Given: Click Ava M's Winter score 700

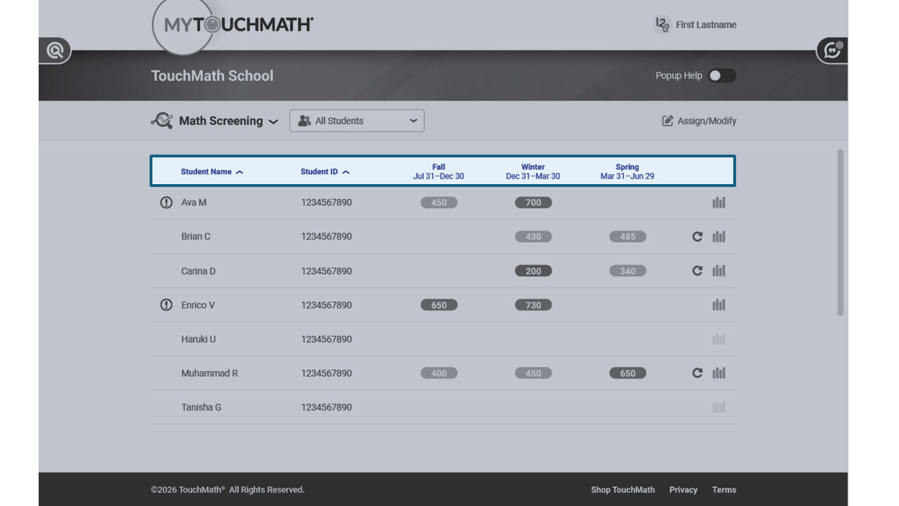Looking at the screenshot, I should (x=533, y=202).
